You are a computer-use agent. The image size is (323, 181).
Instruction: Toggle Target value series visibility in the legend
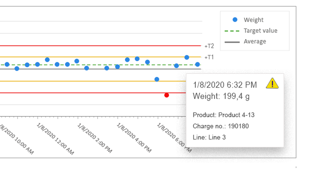(x=261, y=31)
